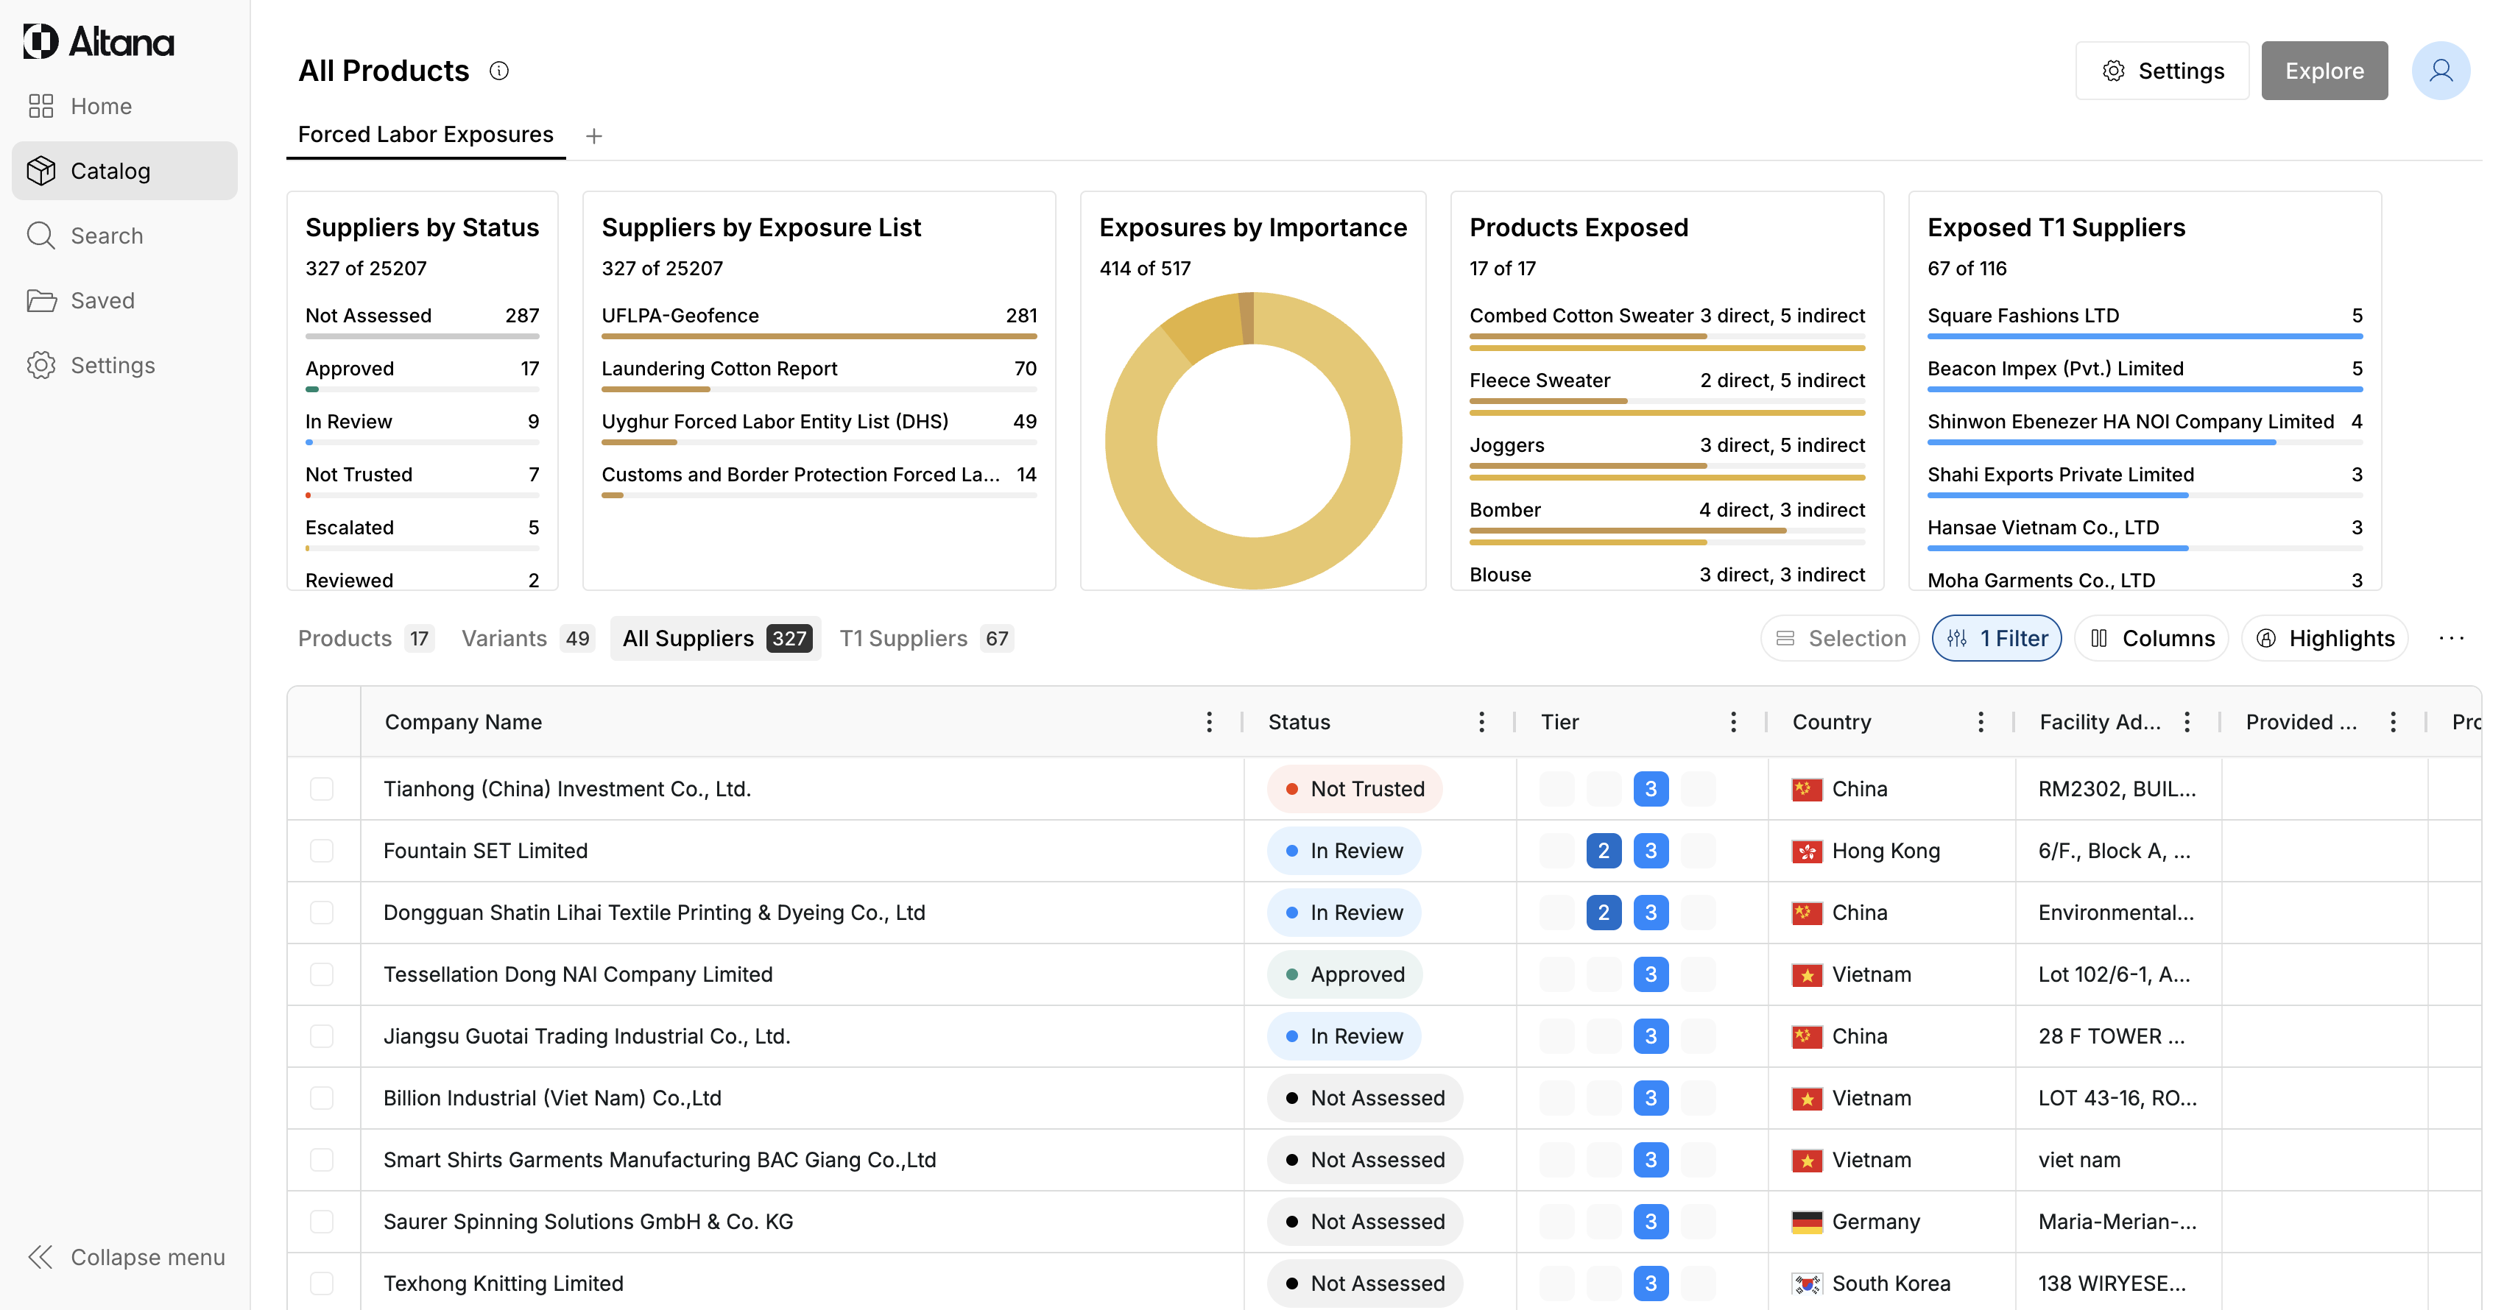Screen dimensions: 2518x1310
Task: Tick the Saurer Spinning Solutions row checkbox
Action: pyautogui.click(x=322, y=1221)
